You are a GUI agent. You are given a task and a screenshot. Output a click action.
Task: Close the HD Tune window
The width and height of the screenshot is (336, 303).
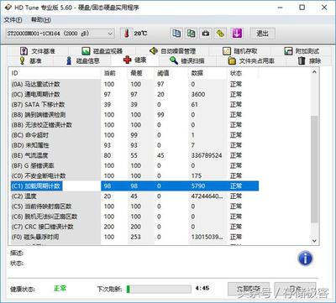324,8
